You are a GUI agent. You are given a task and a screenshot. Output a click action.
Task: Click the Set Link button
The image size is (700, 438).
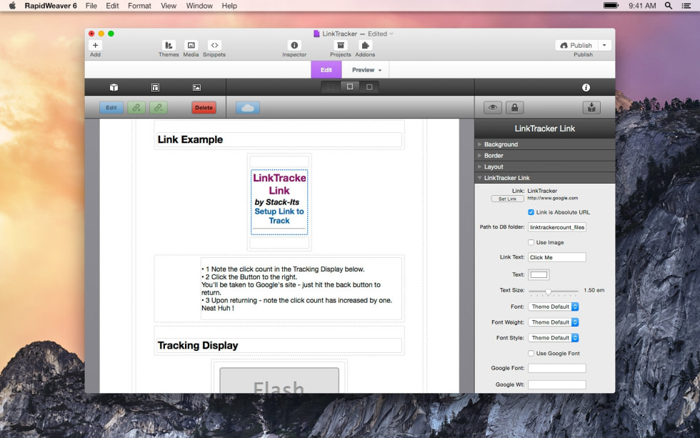[508, 199]
